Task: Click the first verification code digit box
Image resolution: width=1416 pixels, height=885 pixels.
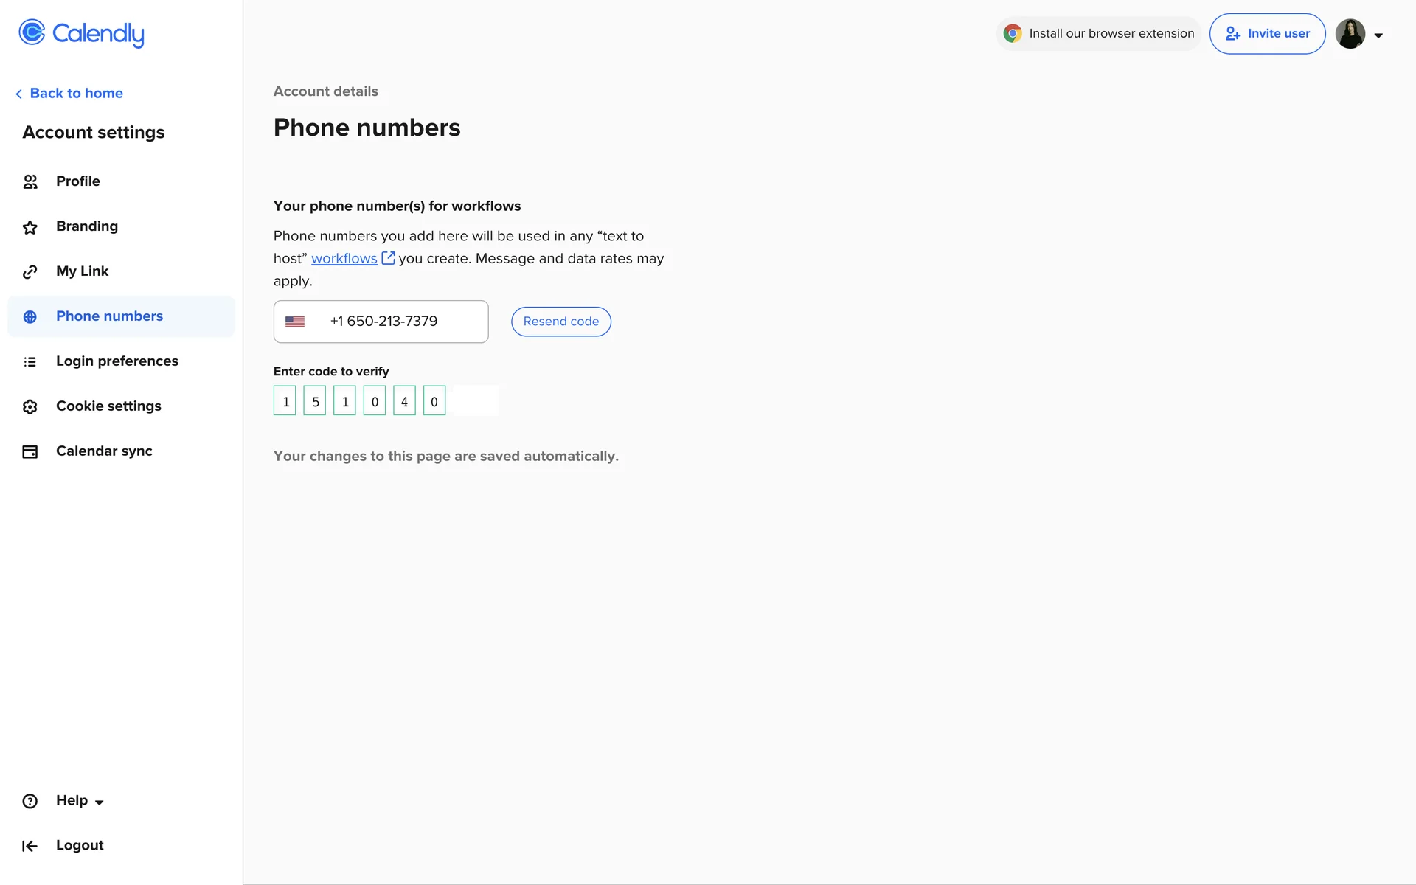Action: point(285,401)
